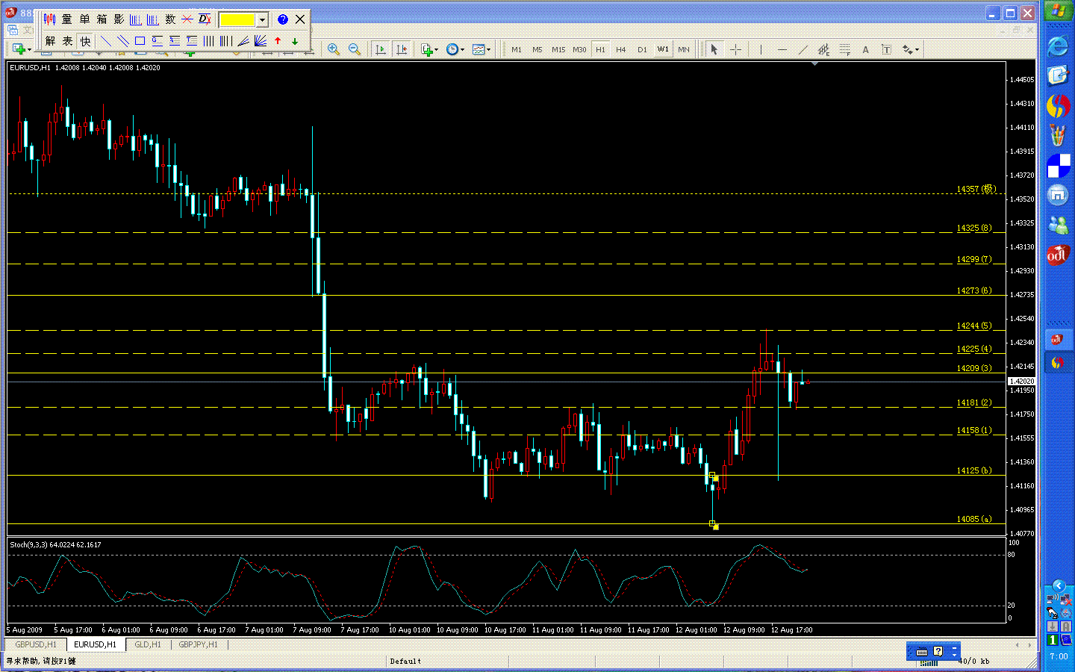Click the Dx icon in floating toolbar

click(205, 19)
